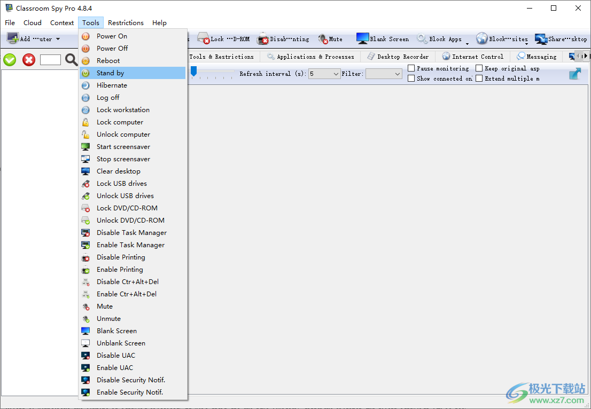
Task: Click the blue slider thumb near Refresh interval
Action: point(194,71)
